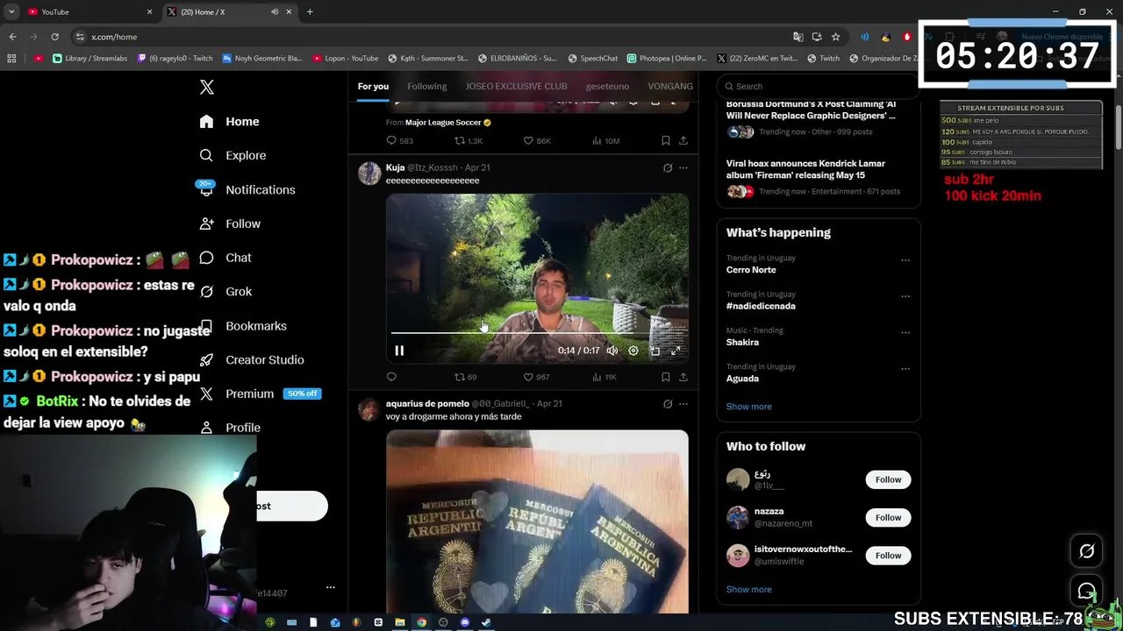Repost the post with 1.3K reposts

click(468, 140)
